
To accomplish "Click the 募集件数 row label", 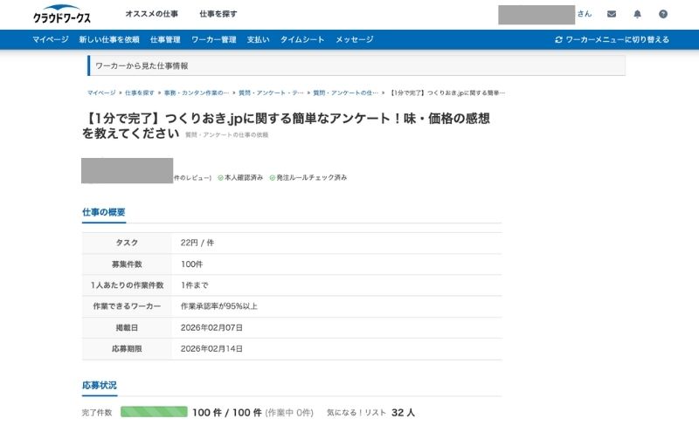I will coord(127,264).
